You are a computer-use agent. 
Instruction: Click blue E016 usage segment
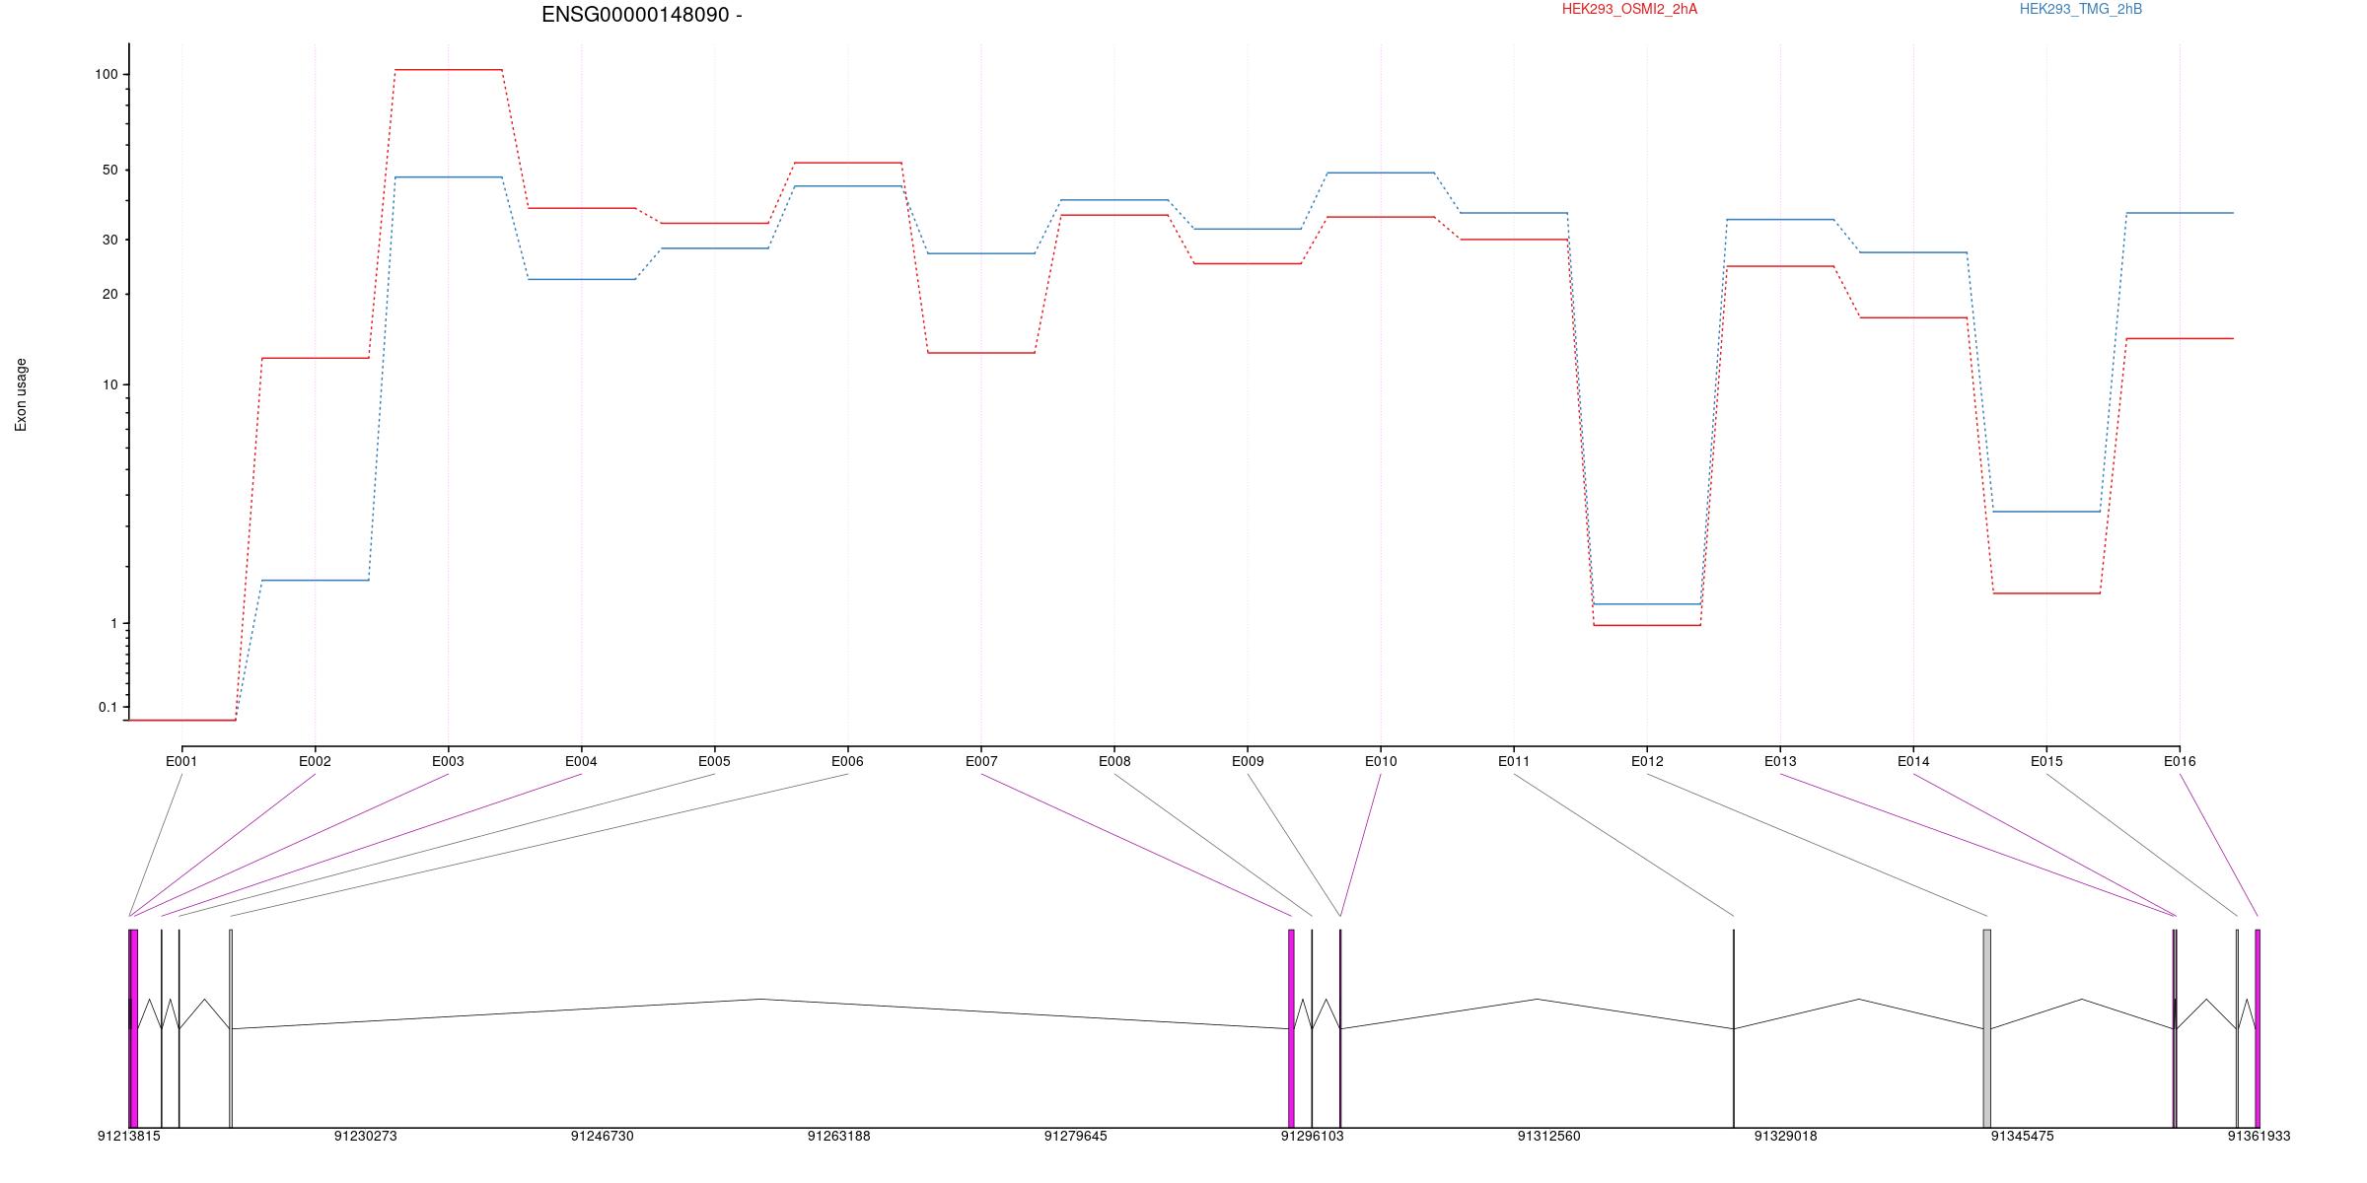coord(2180,213)
